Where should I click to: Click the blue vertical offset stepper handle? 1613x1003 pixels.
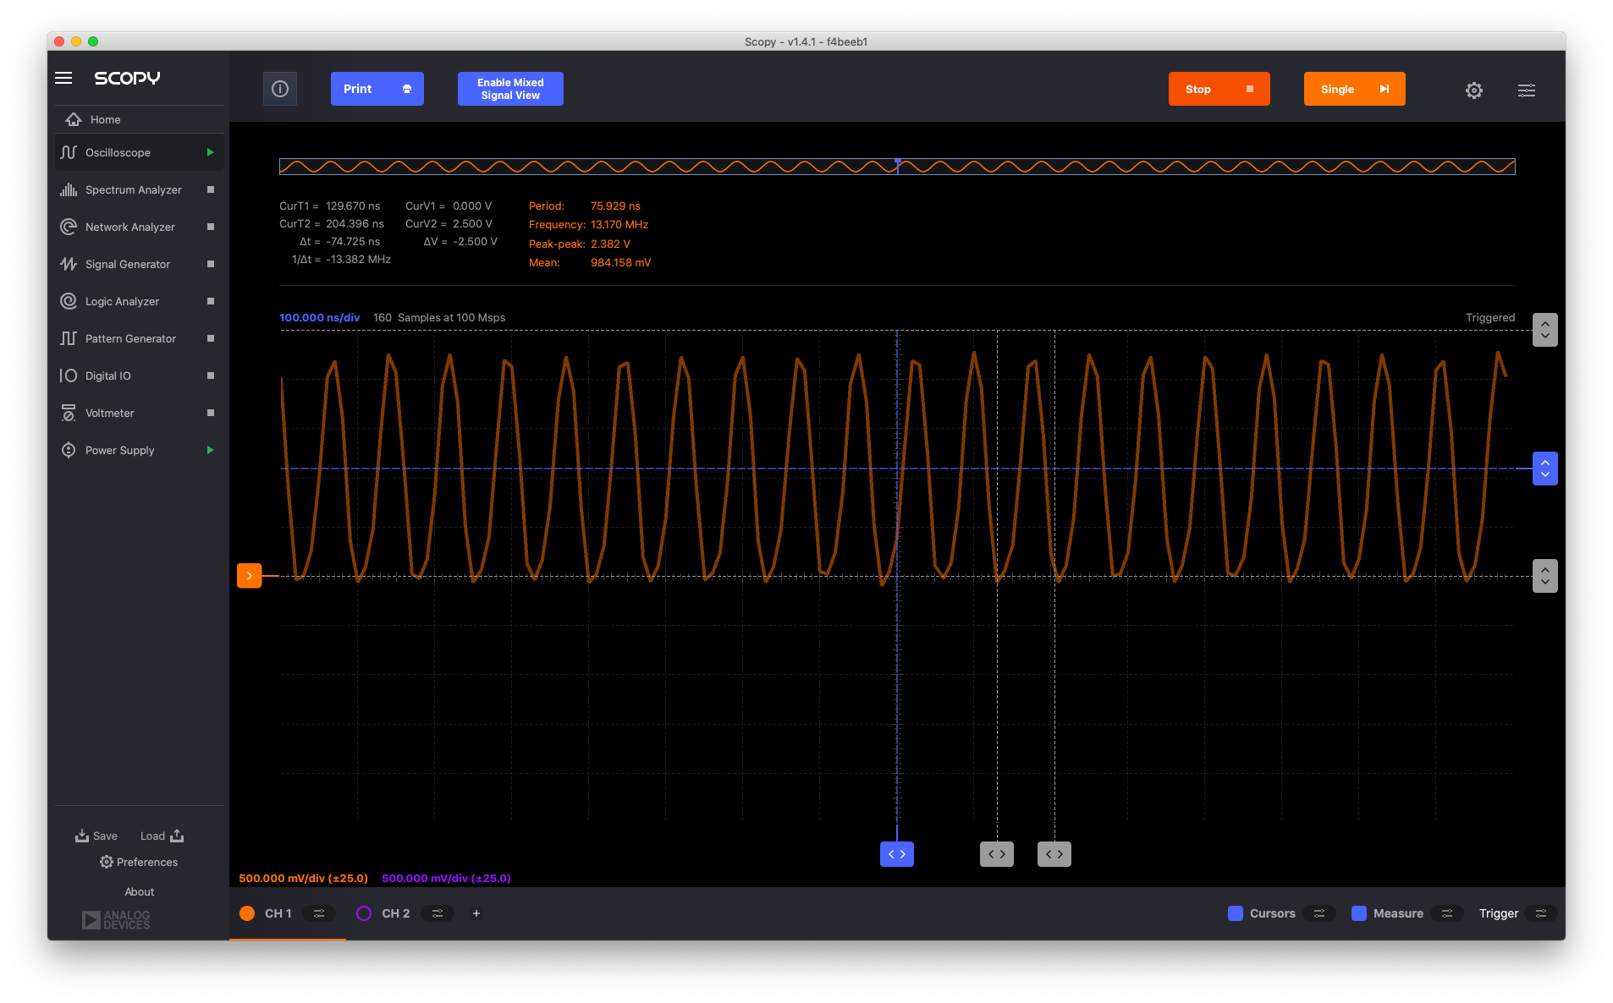coord(1545,469)
